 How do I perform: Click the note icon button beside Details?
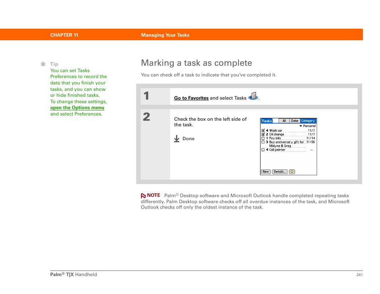pos(292,172)
